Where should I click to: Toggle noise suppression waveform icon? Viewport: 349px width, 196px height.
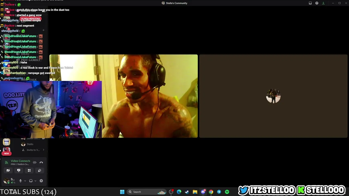35,163
